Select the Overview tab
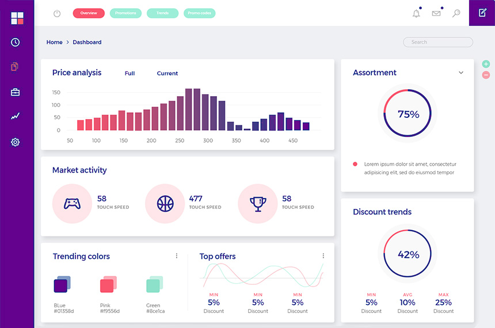 click(x=89, y=13)
